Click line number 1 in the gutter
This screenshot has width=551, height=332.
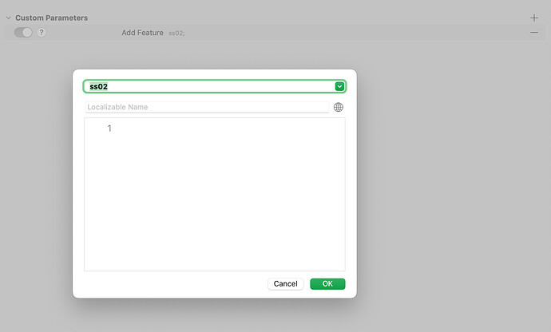[x=109, y=128]
